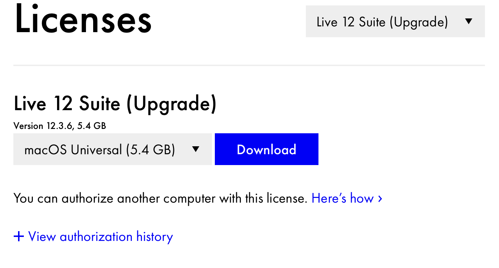Click the downward triangle in the top-right selector
The height and width of the screenshot is (268, 499).
pyautogui.click(x=468, y=22)
